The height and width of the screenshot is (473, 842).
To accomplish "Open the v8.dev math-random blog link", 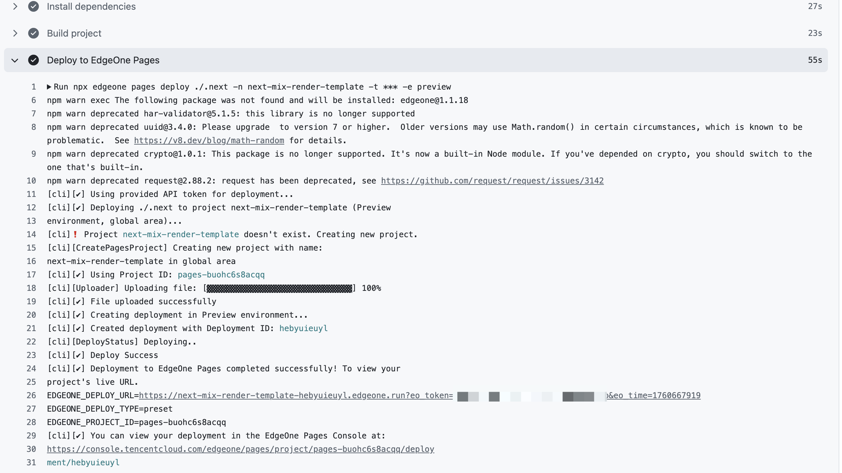I will [208, 140].
